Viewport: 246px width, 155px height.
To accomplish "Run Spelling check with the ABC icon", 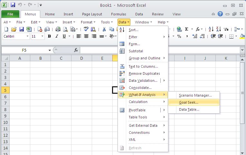I will pos(86,29).
